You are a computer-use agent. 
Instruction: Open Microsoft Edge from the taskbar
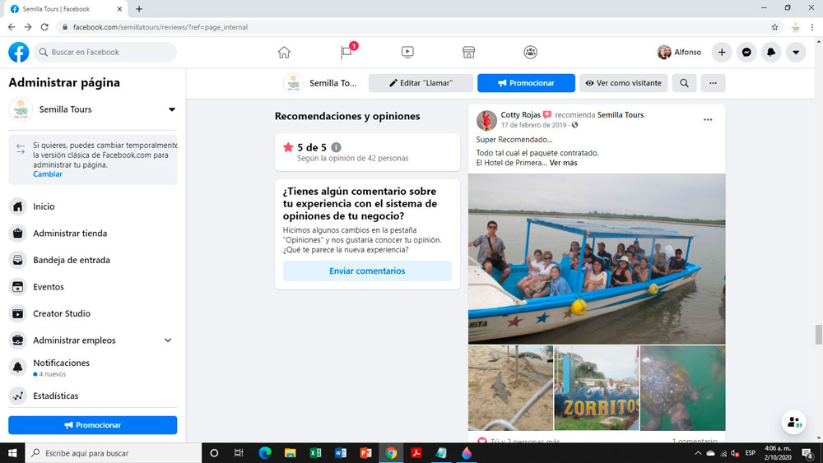[x=265, y=453]
